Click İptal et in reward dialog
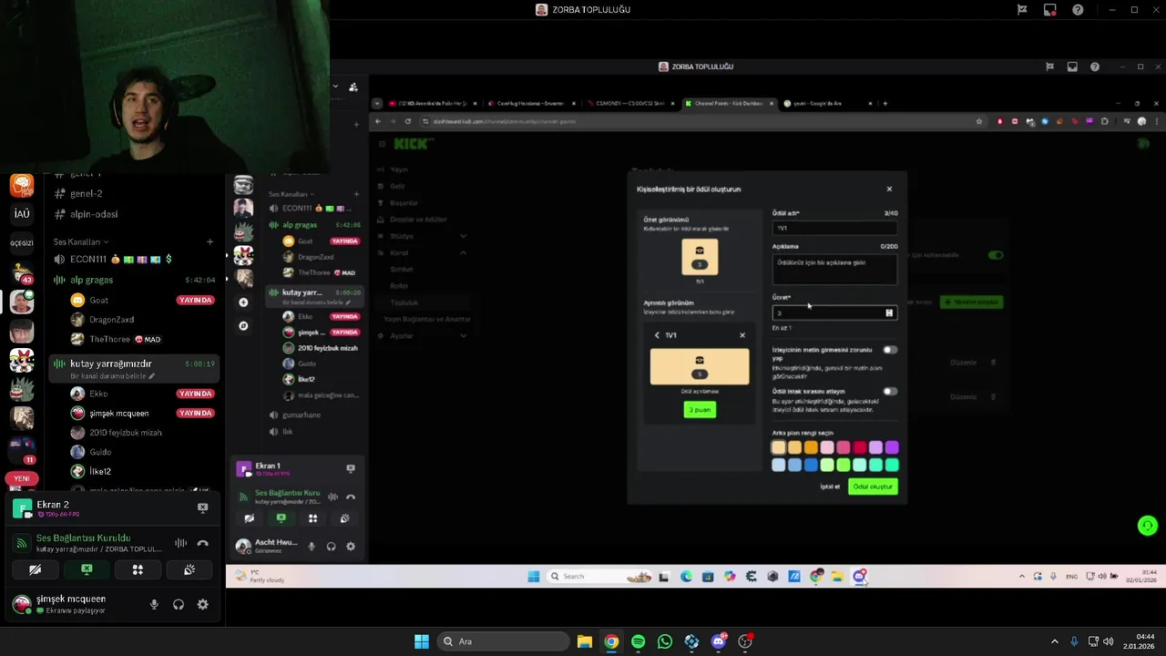The height and width of the screenshot is (656, 1166). pyautogui.click(x=830, y=487)
